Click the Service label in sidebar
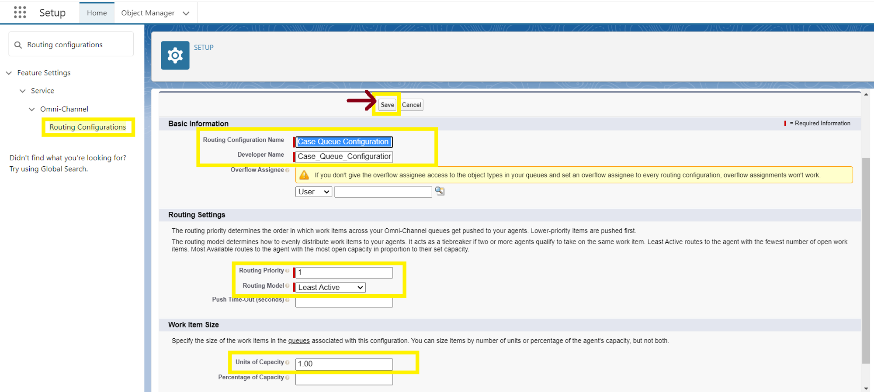Screen dimensions: 874x392 point(42,91)
